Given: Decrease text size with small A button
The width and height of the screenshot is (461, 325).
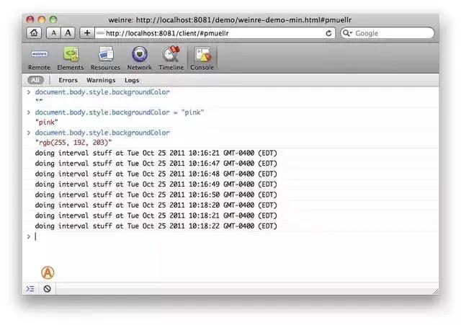Looking at the screenshot, I should click(53, 33).
